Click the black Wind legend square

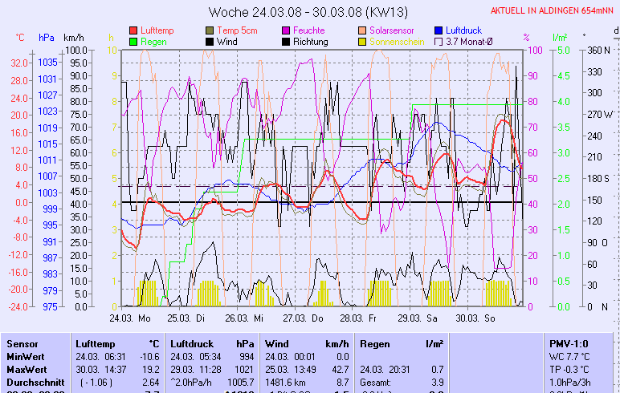point(210,41)
